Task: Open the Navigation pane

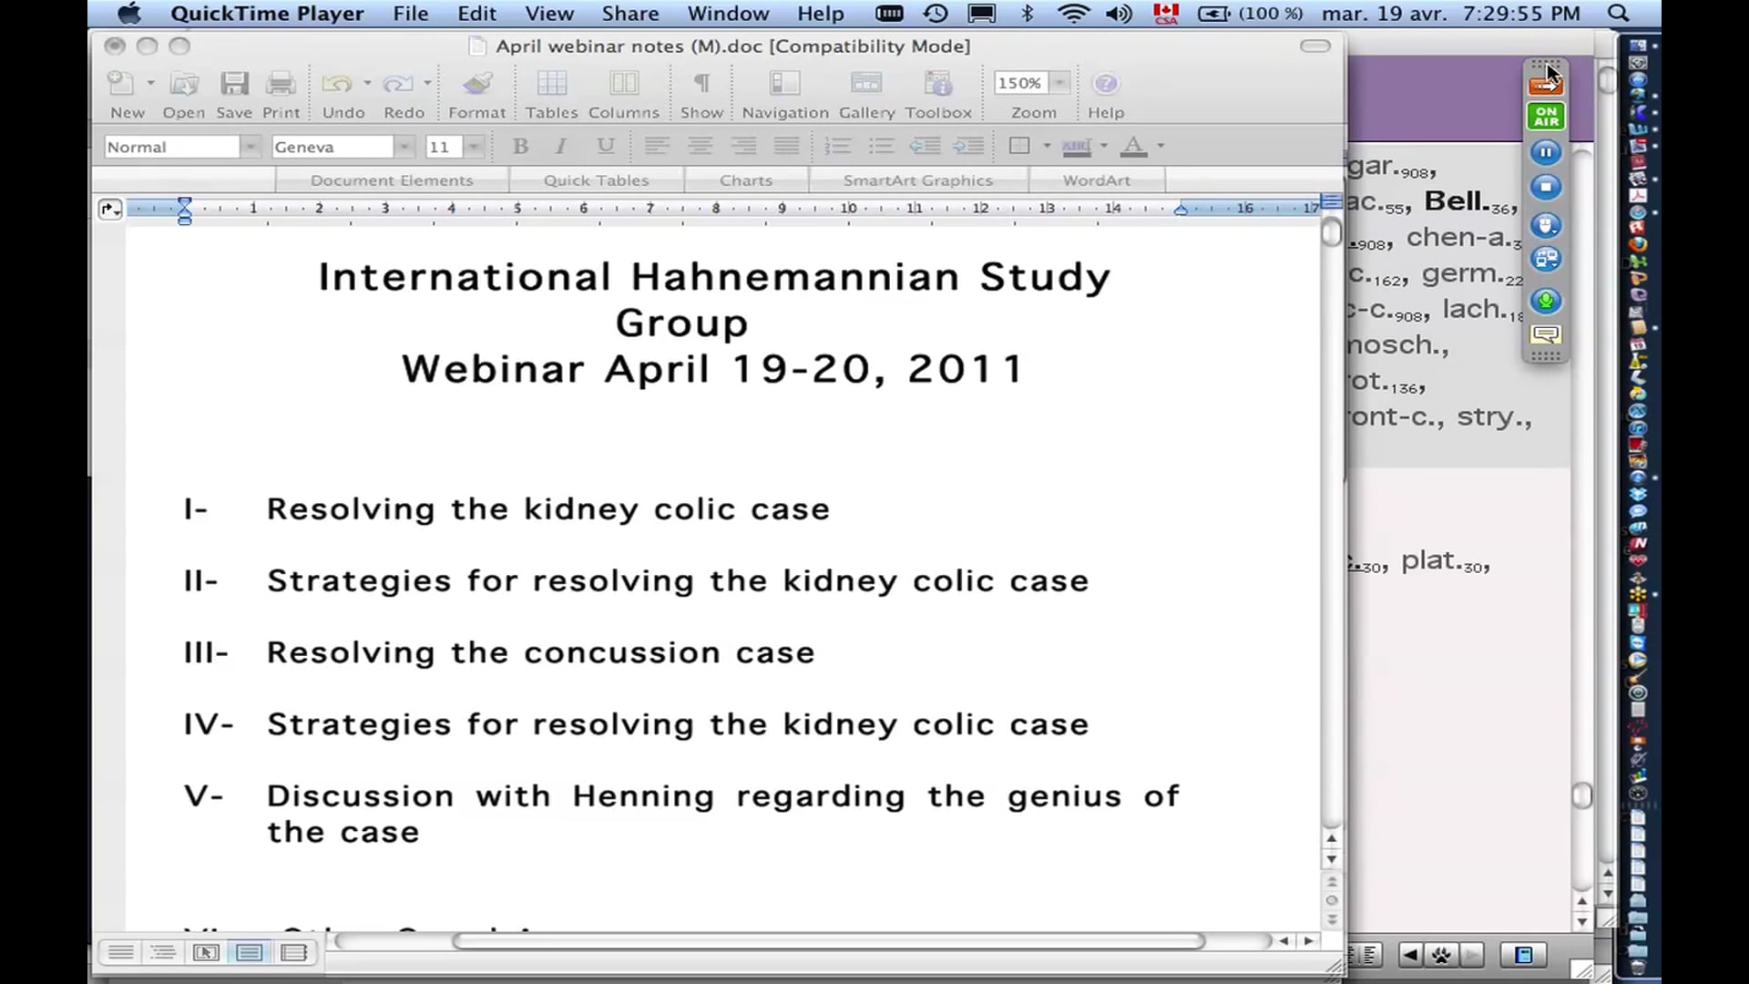Action: [783, 91]
